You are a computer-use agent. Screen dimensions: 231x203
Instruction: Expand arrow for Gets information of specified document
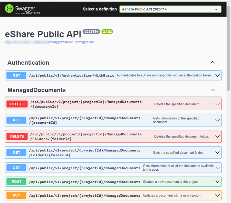click(217, 120)
